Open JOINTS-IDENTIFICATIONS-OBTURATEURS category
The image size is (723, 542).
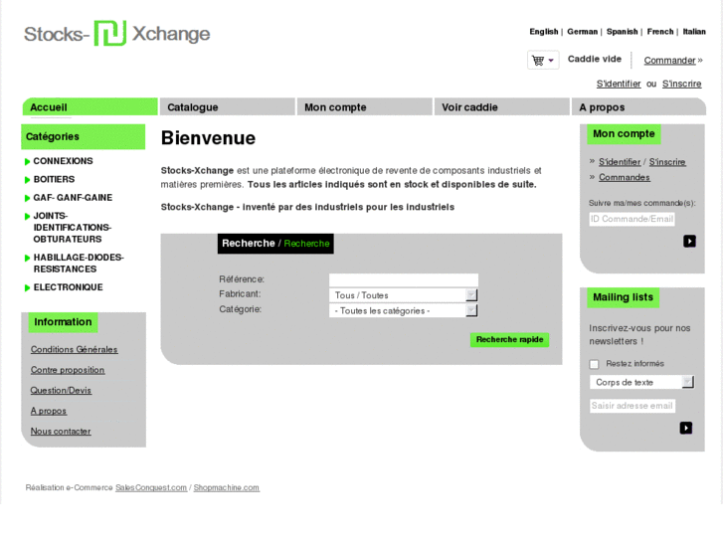pyautogui.click(x=73, y=228)
